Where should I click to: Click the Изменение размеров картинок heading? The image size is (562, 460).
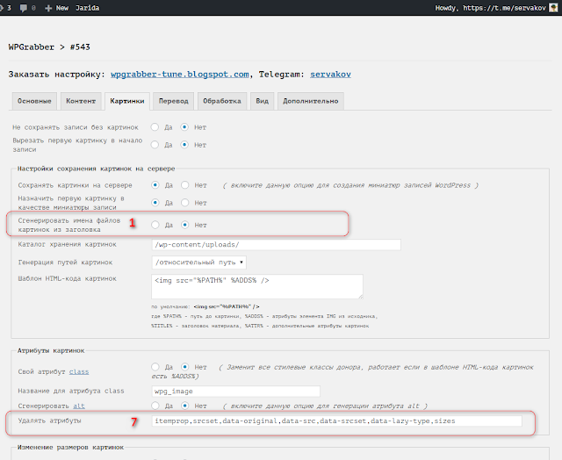[70, 448]
